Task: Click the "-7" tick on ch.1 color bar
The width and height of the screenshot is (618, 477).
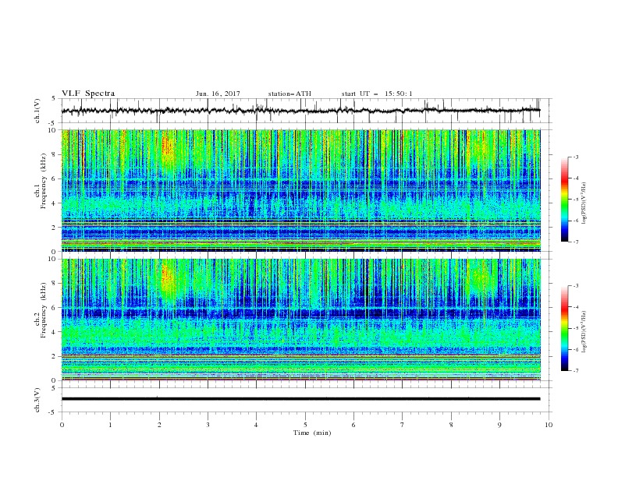Action: pos(575,242)
